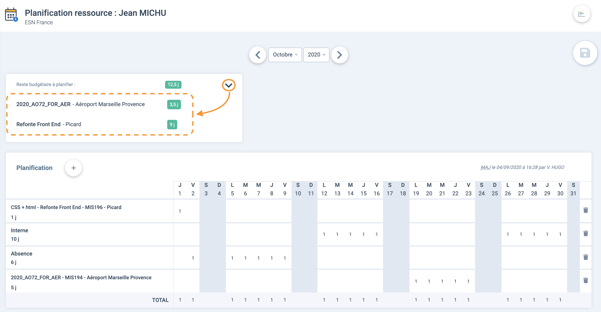Click the TOTAL row label

[160, 300]
